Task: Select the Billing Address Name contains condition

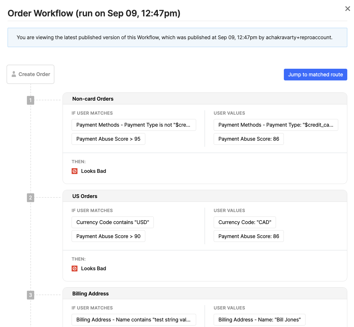Action: (x=134, y=320)
